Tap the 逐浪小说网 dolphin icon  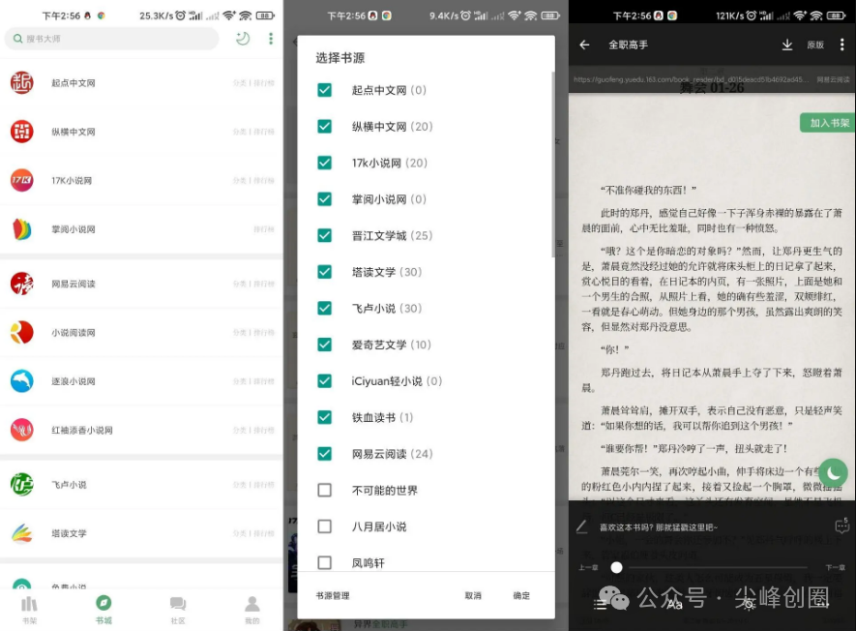pyautogui.click(x=22, y=380)
